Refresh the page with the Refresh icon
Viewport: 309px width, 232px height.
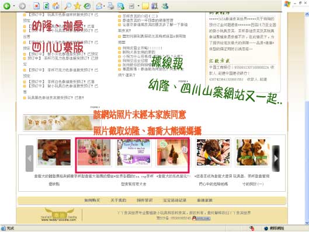coord(46,6)
